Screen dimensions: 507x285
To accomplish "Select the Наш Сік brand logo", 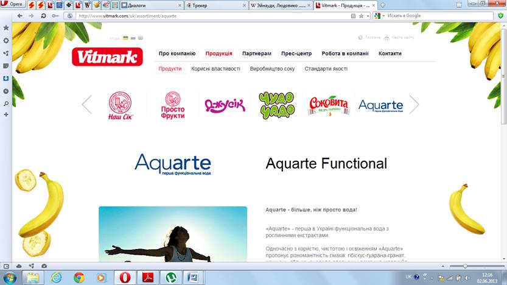I will coord(121,105).
